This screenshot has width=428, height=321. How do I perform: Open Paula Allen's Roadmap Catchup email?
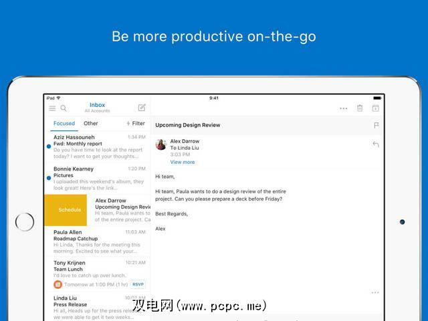tap(97, 241)
